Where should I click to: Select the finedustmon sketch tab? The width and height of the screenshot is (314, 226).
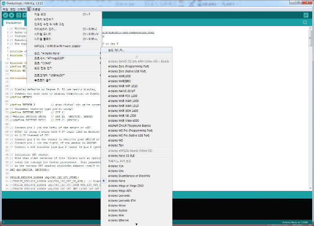tap(13, 23)
